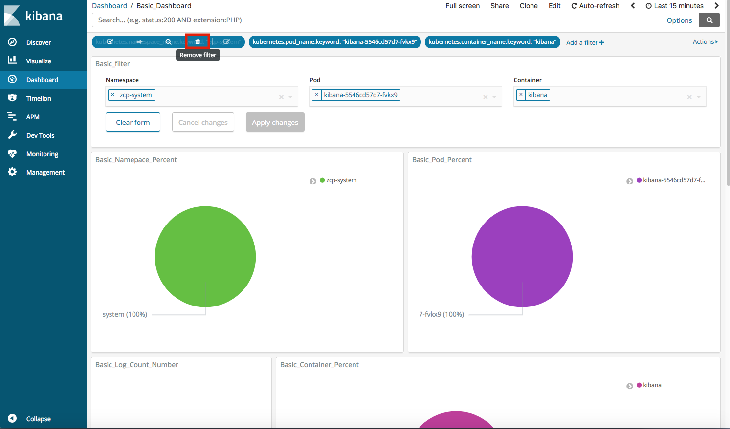The width and height of the screenshot is (730, 429).
Task: Step time range backward
Action: click(x=633, y=6)
